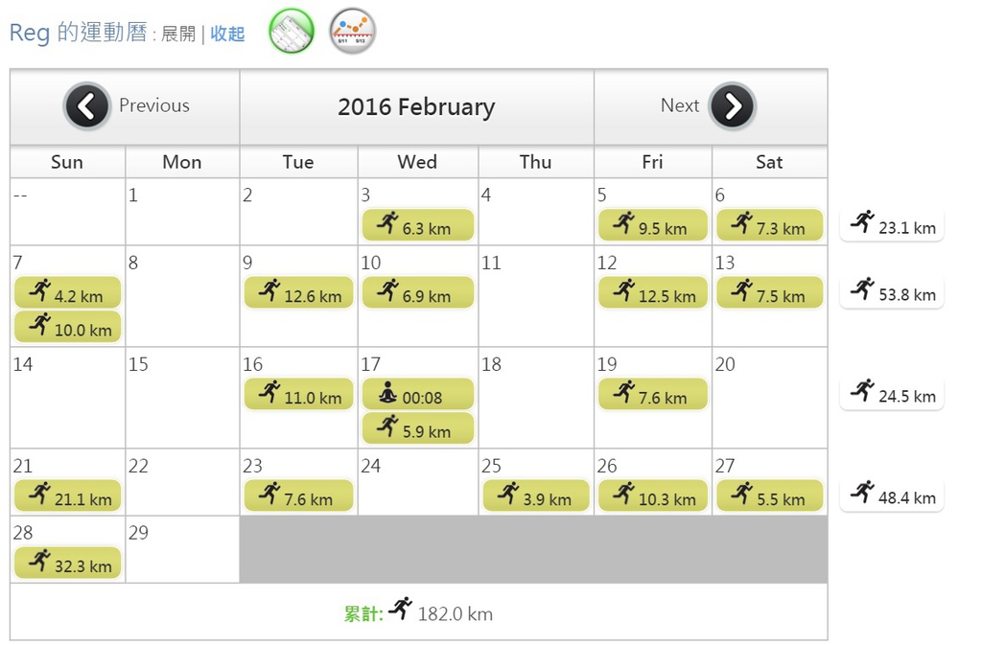Open the 5.9 km run on 17th
This screenshot has height=645, width=982.
(418, 428)
